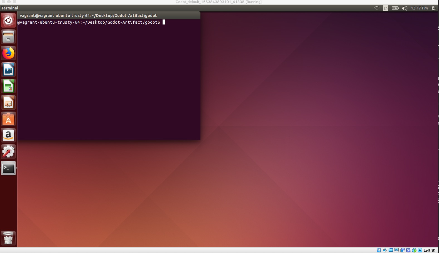Click the Terminal title in top panel

[x=10, y=8]
